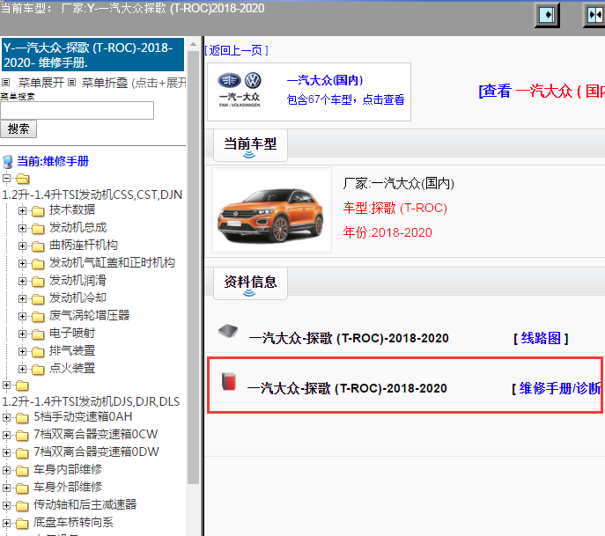
Task: Click the 搜索 button
Action: coord(18,128)
